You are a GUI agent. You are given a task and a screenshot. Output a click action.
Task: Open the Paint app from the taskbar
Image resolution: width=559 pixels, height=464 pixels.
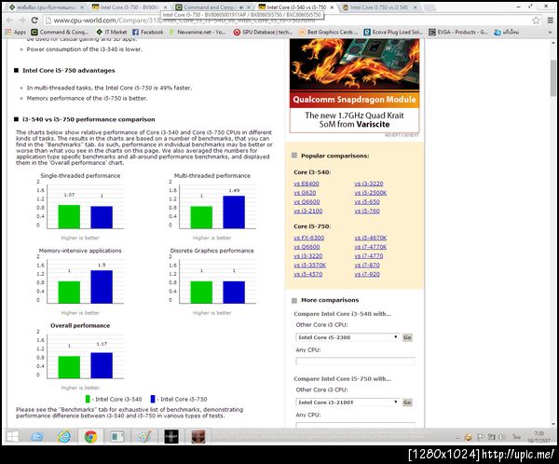(144, 436)
